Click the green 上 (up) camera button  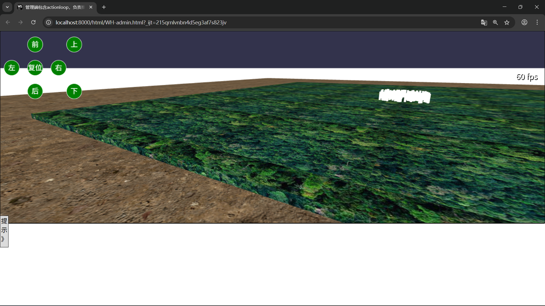74,44
